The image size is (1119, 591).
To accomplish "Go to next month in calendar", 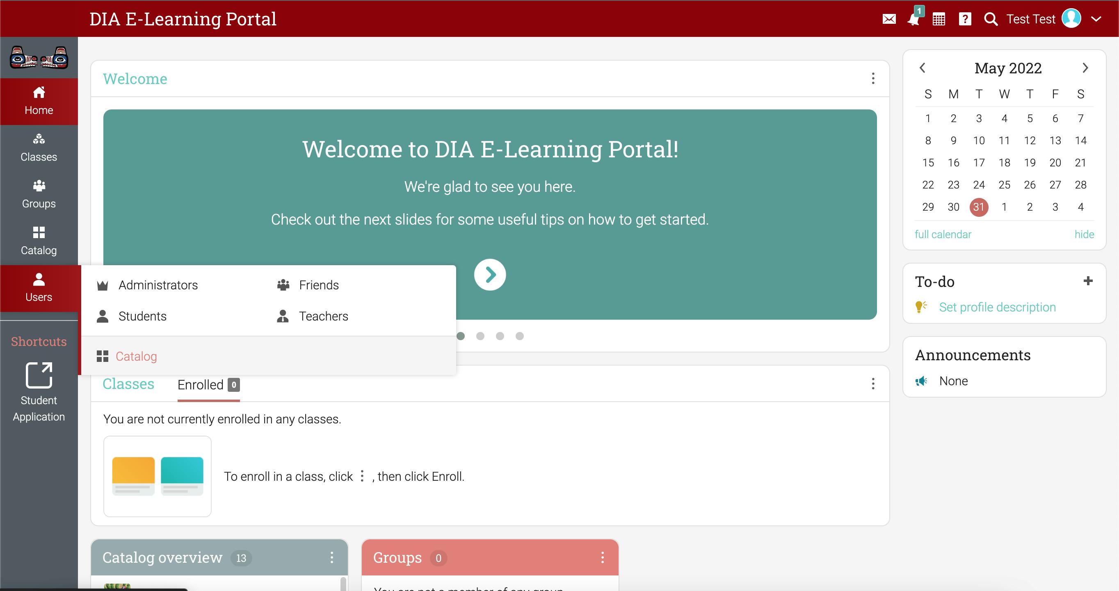I will (1085, 68).
